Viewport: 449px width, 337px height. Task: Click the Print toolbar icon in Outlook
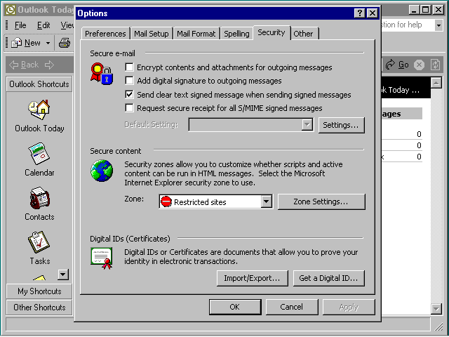[65, 43]
